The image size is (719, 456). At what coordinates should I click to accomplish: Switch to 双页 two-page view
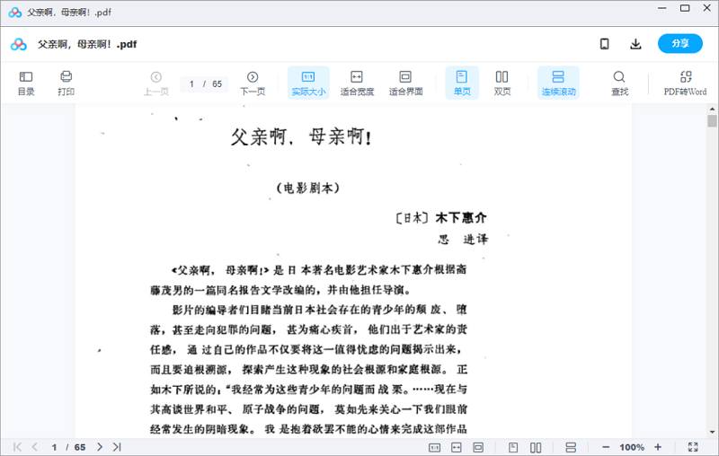coord(502,83)
